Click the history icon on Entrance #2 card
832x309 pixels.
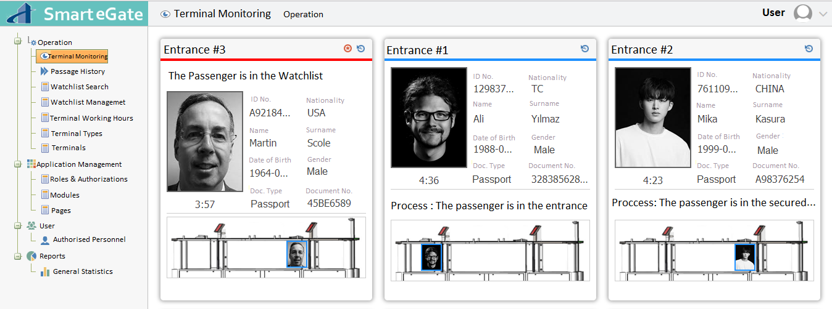pyautogui.click(x=809, y=49)
